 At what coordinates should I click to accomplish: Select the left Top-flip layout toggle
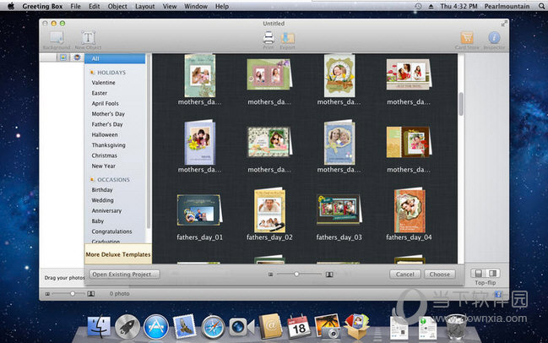(x=479, y=273)
